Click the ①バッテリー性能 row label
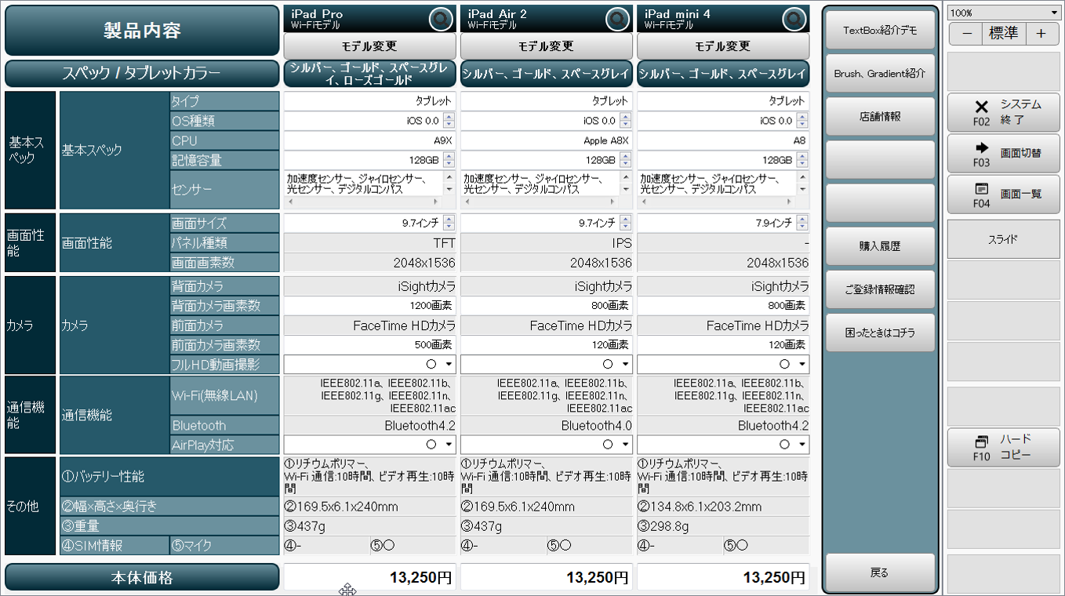Viewport: 1065px width, 596px height. (x=169, y=476)
